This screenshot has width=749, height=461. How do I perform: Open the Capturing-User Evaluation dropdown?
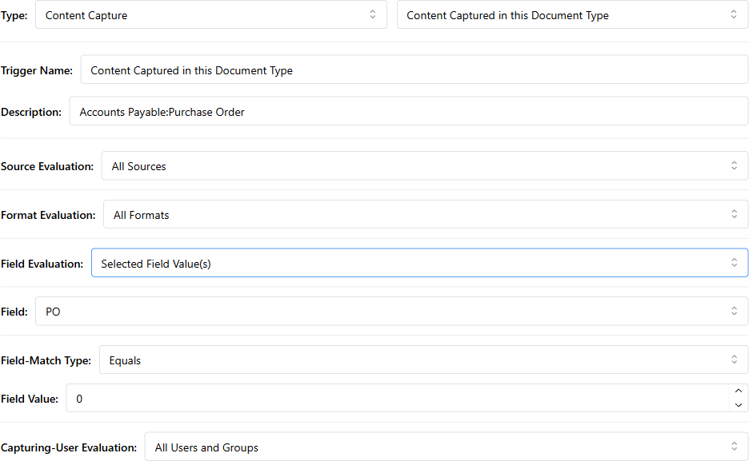[x=447, y=447]
